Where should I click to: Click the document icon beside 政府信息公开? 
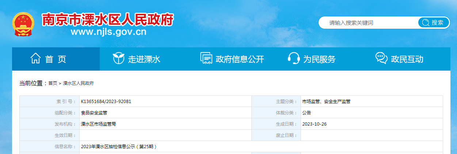[x=206, y=58]
